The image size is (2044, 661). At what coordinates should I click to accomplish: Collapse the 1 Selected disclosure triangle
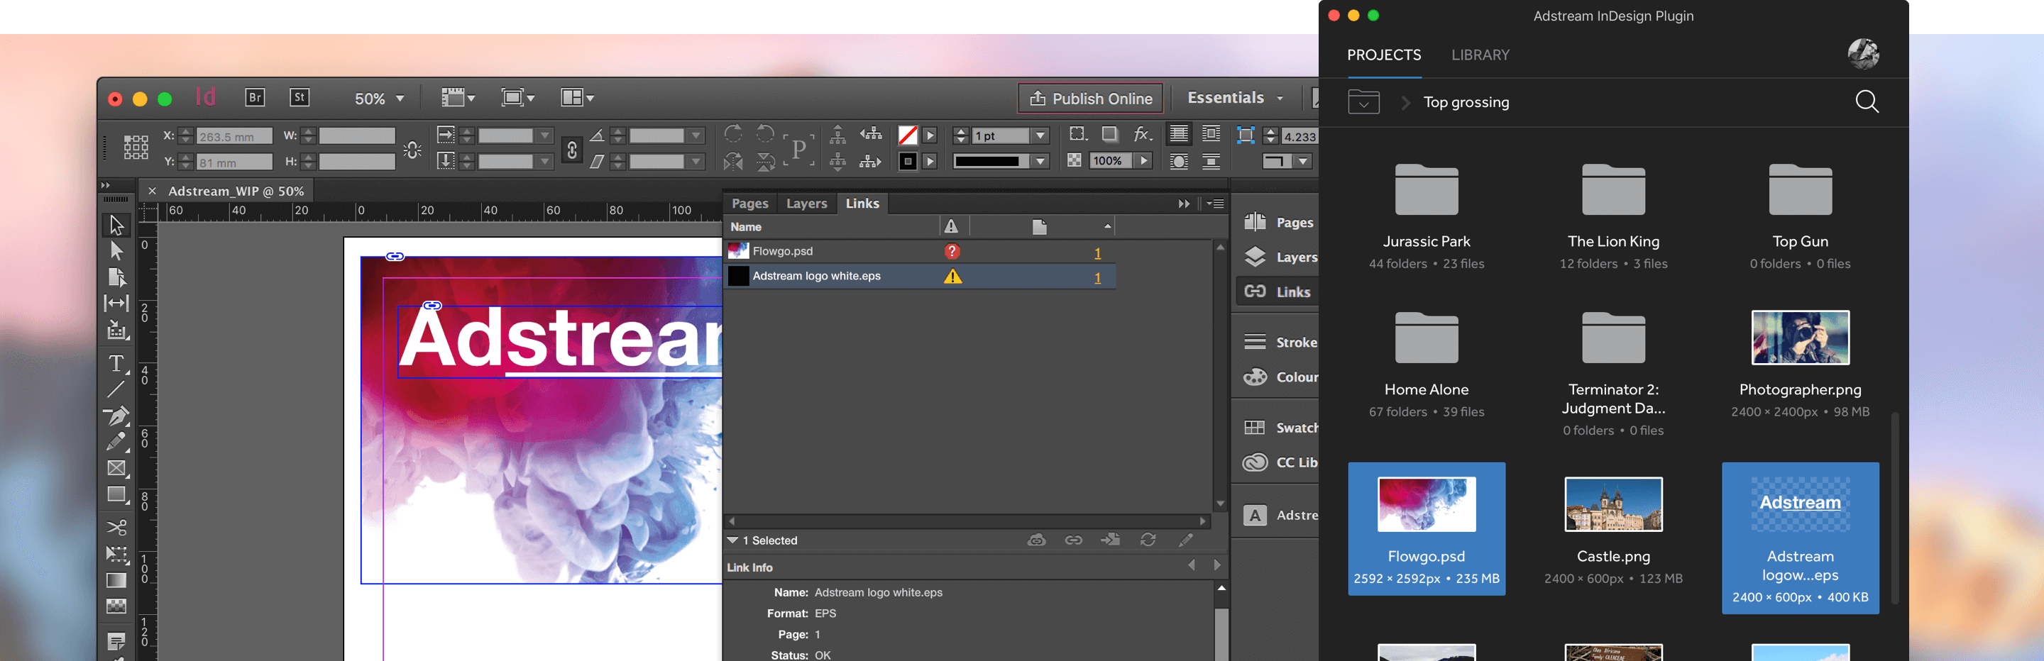point(732,540)
